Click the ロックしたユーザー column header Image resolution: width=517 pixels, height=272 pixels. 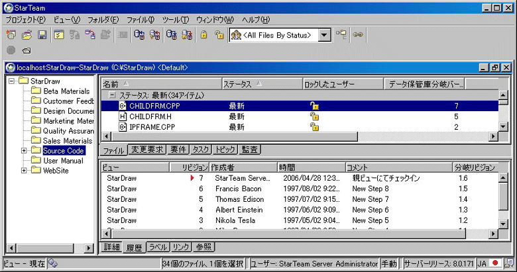click(x=343, y=84)
